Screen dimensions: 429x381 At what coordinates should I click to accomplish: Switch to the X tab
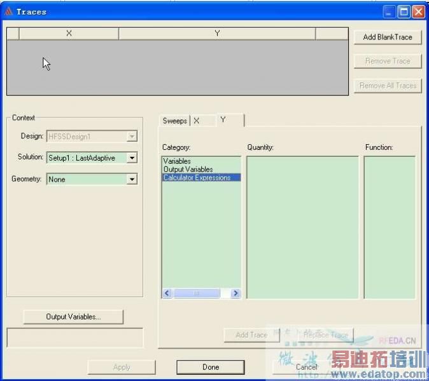[x=203, y=121]
